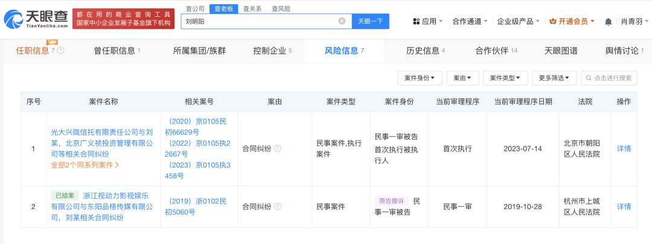This screenshot has height=244, width=652.
Task: Click info icon next to 合同纠纷 in row 1
Action: tap(278, 149)
